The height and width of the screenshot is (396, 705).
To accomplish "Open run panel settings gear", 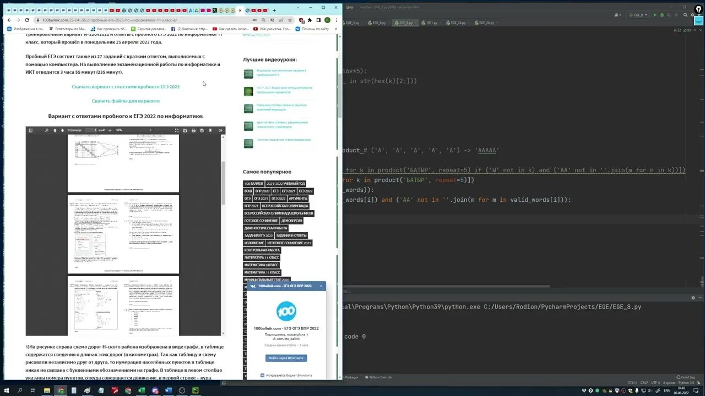I will [x=693, y=298].
